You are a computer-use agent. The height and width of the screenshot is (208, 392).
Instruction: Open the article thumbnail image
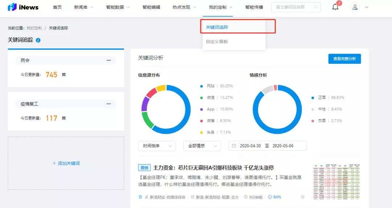[x=336, y=182]
